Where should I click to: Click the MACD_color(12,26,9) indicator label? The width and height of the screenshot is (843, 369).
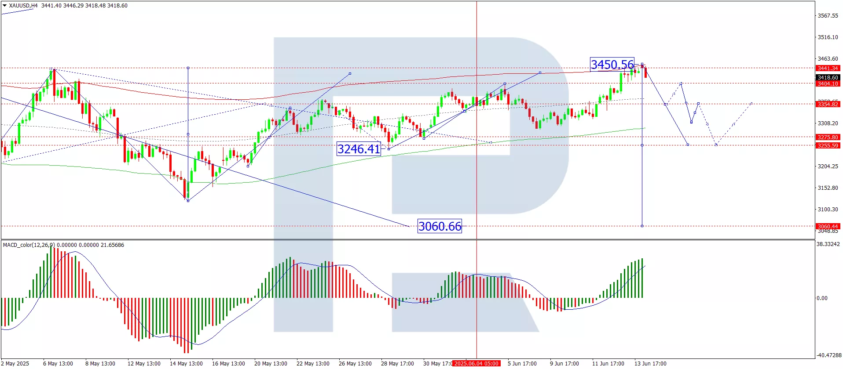coord(29,245)
